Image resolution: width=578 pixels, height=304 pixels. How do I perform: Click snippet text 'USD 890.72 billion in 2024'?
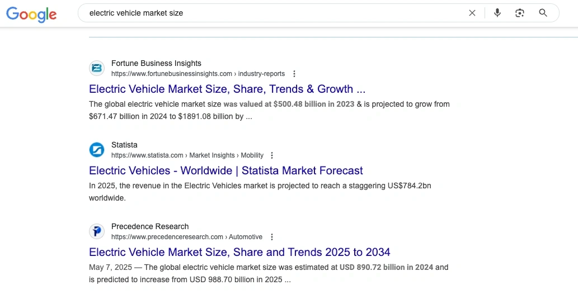(x=386, y=268)
